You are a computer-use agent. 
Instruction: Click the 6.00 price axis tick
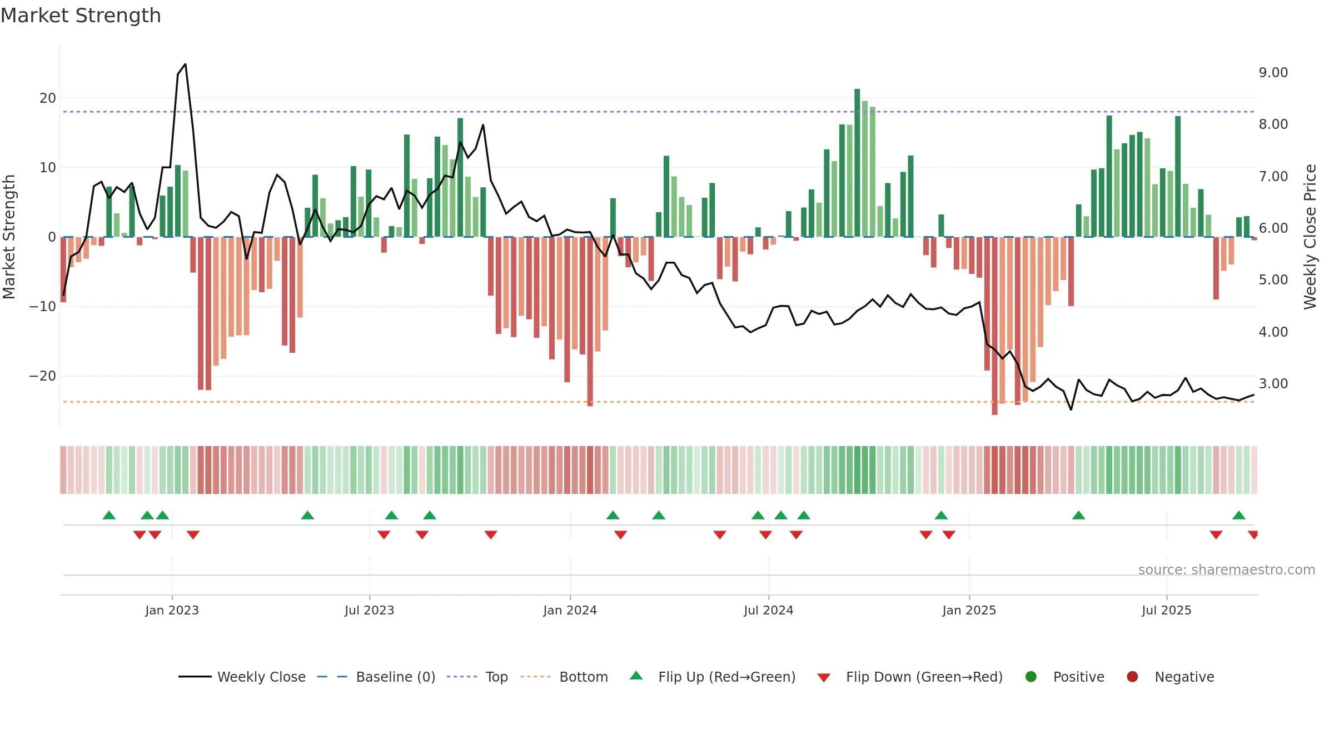(1273, 228)
